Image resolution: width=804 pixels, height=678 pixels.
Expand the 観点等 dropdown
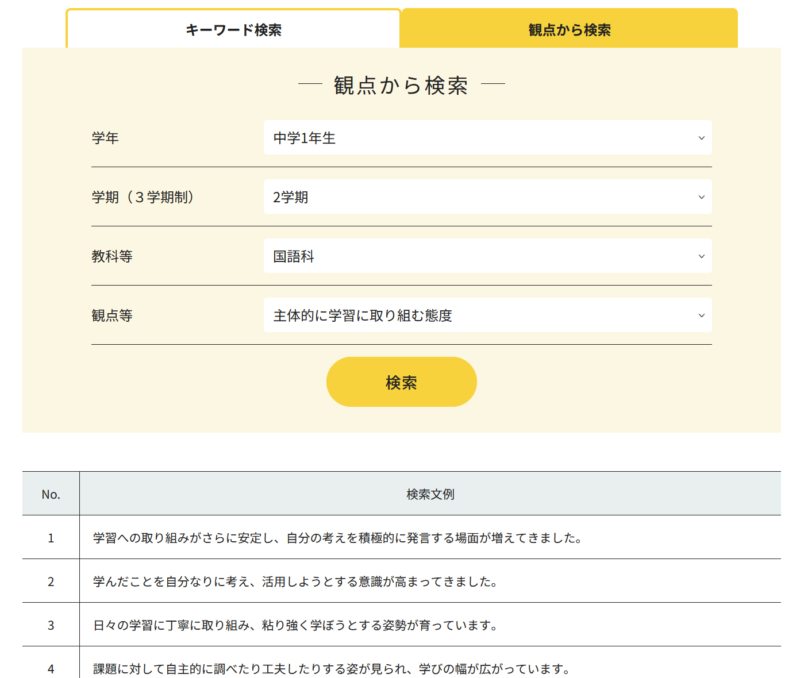pyautogui.click(x=487, y=315)
